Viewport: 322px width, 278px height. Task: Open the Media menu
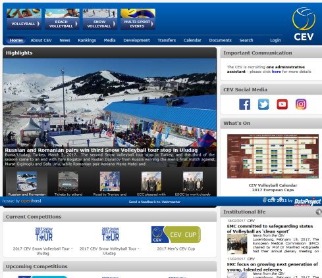[x=109, y=40]
